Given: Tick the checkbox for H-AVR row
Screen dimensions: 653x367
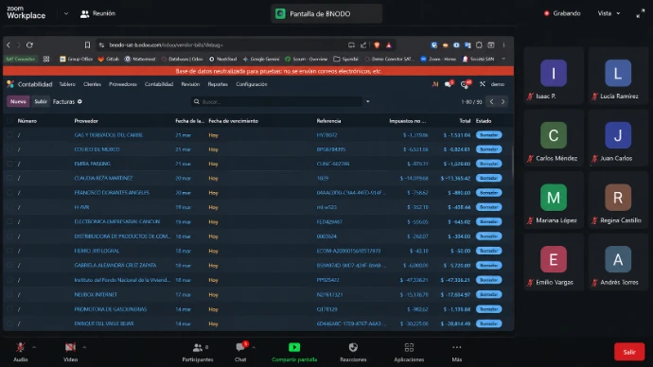Looking at the screenshot, I should pos(9,207).
